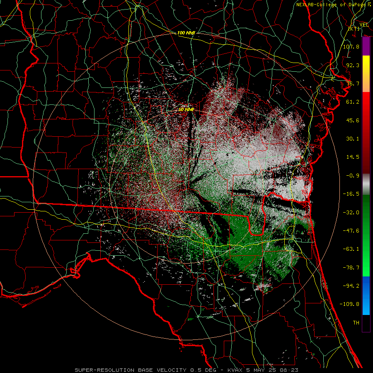Click the -0.9 legend value
This screenshot has width=373, height=373.
(353, 176)
